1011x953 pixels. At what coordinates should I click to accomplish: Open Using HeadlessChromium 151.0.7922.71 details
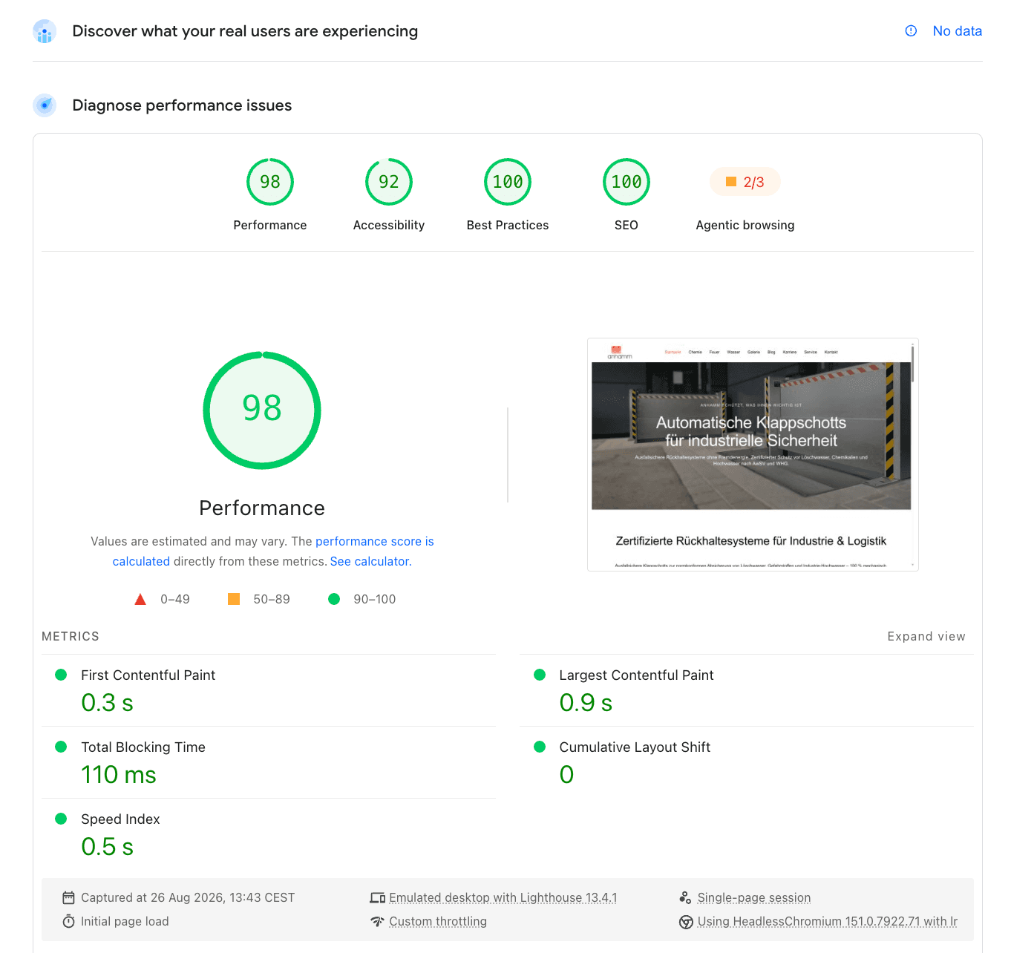pyautogui.click(x=827, y=921)
